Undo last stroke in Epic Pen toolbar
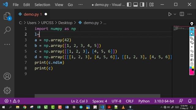This screenshot has height=110, width=196. click(x=192, y=51)
